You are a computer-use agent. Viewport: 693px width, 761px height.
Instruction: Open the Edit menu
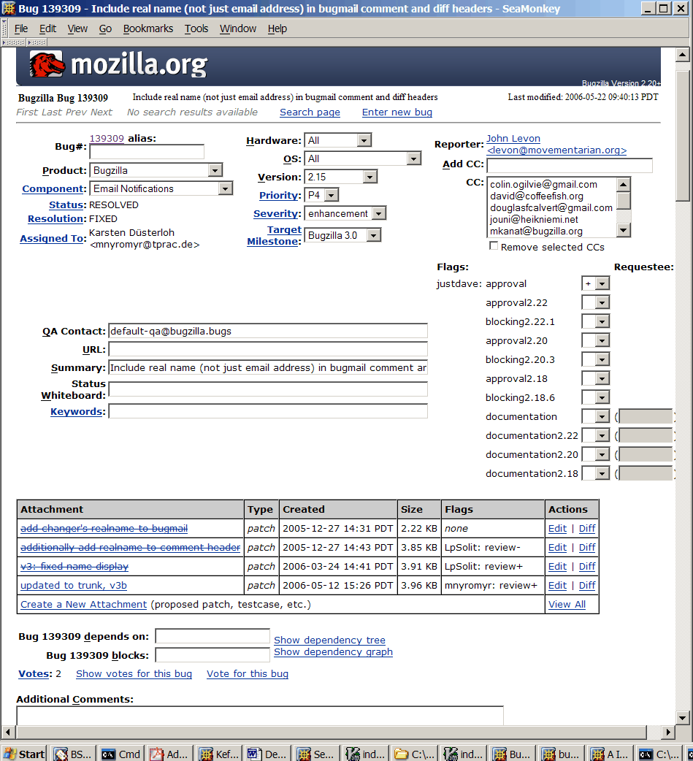point(47,28)
